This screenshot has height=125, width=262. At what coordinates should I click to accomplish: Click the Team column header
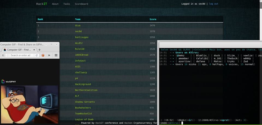tap(78, 19)
